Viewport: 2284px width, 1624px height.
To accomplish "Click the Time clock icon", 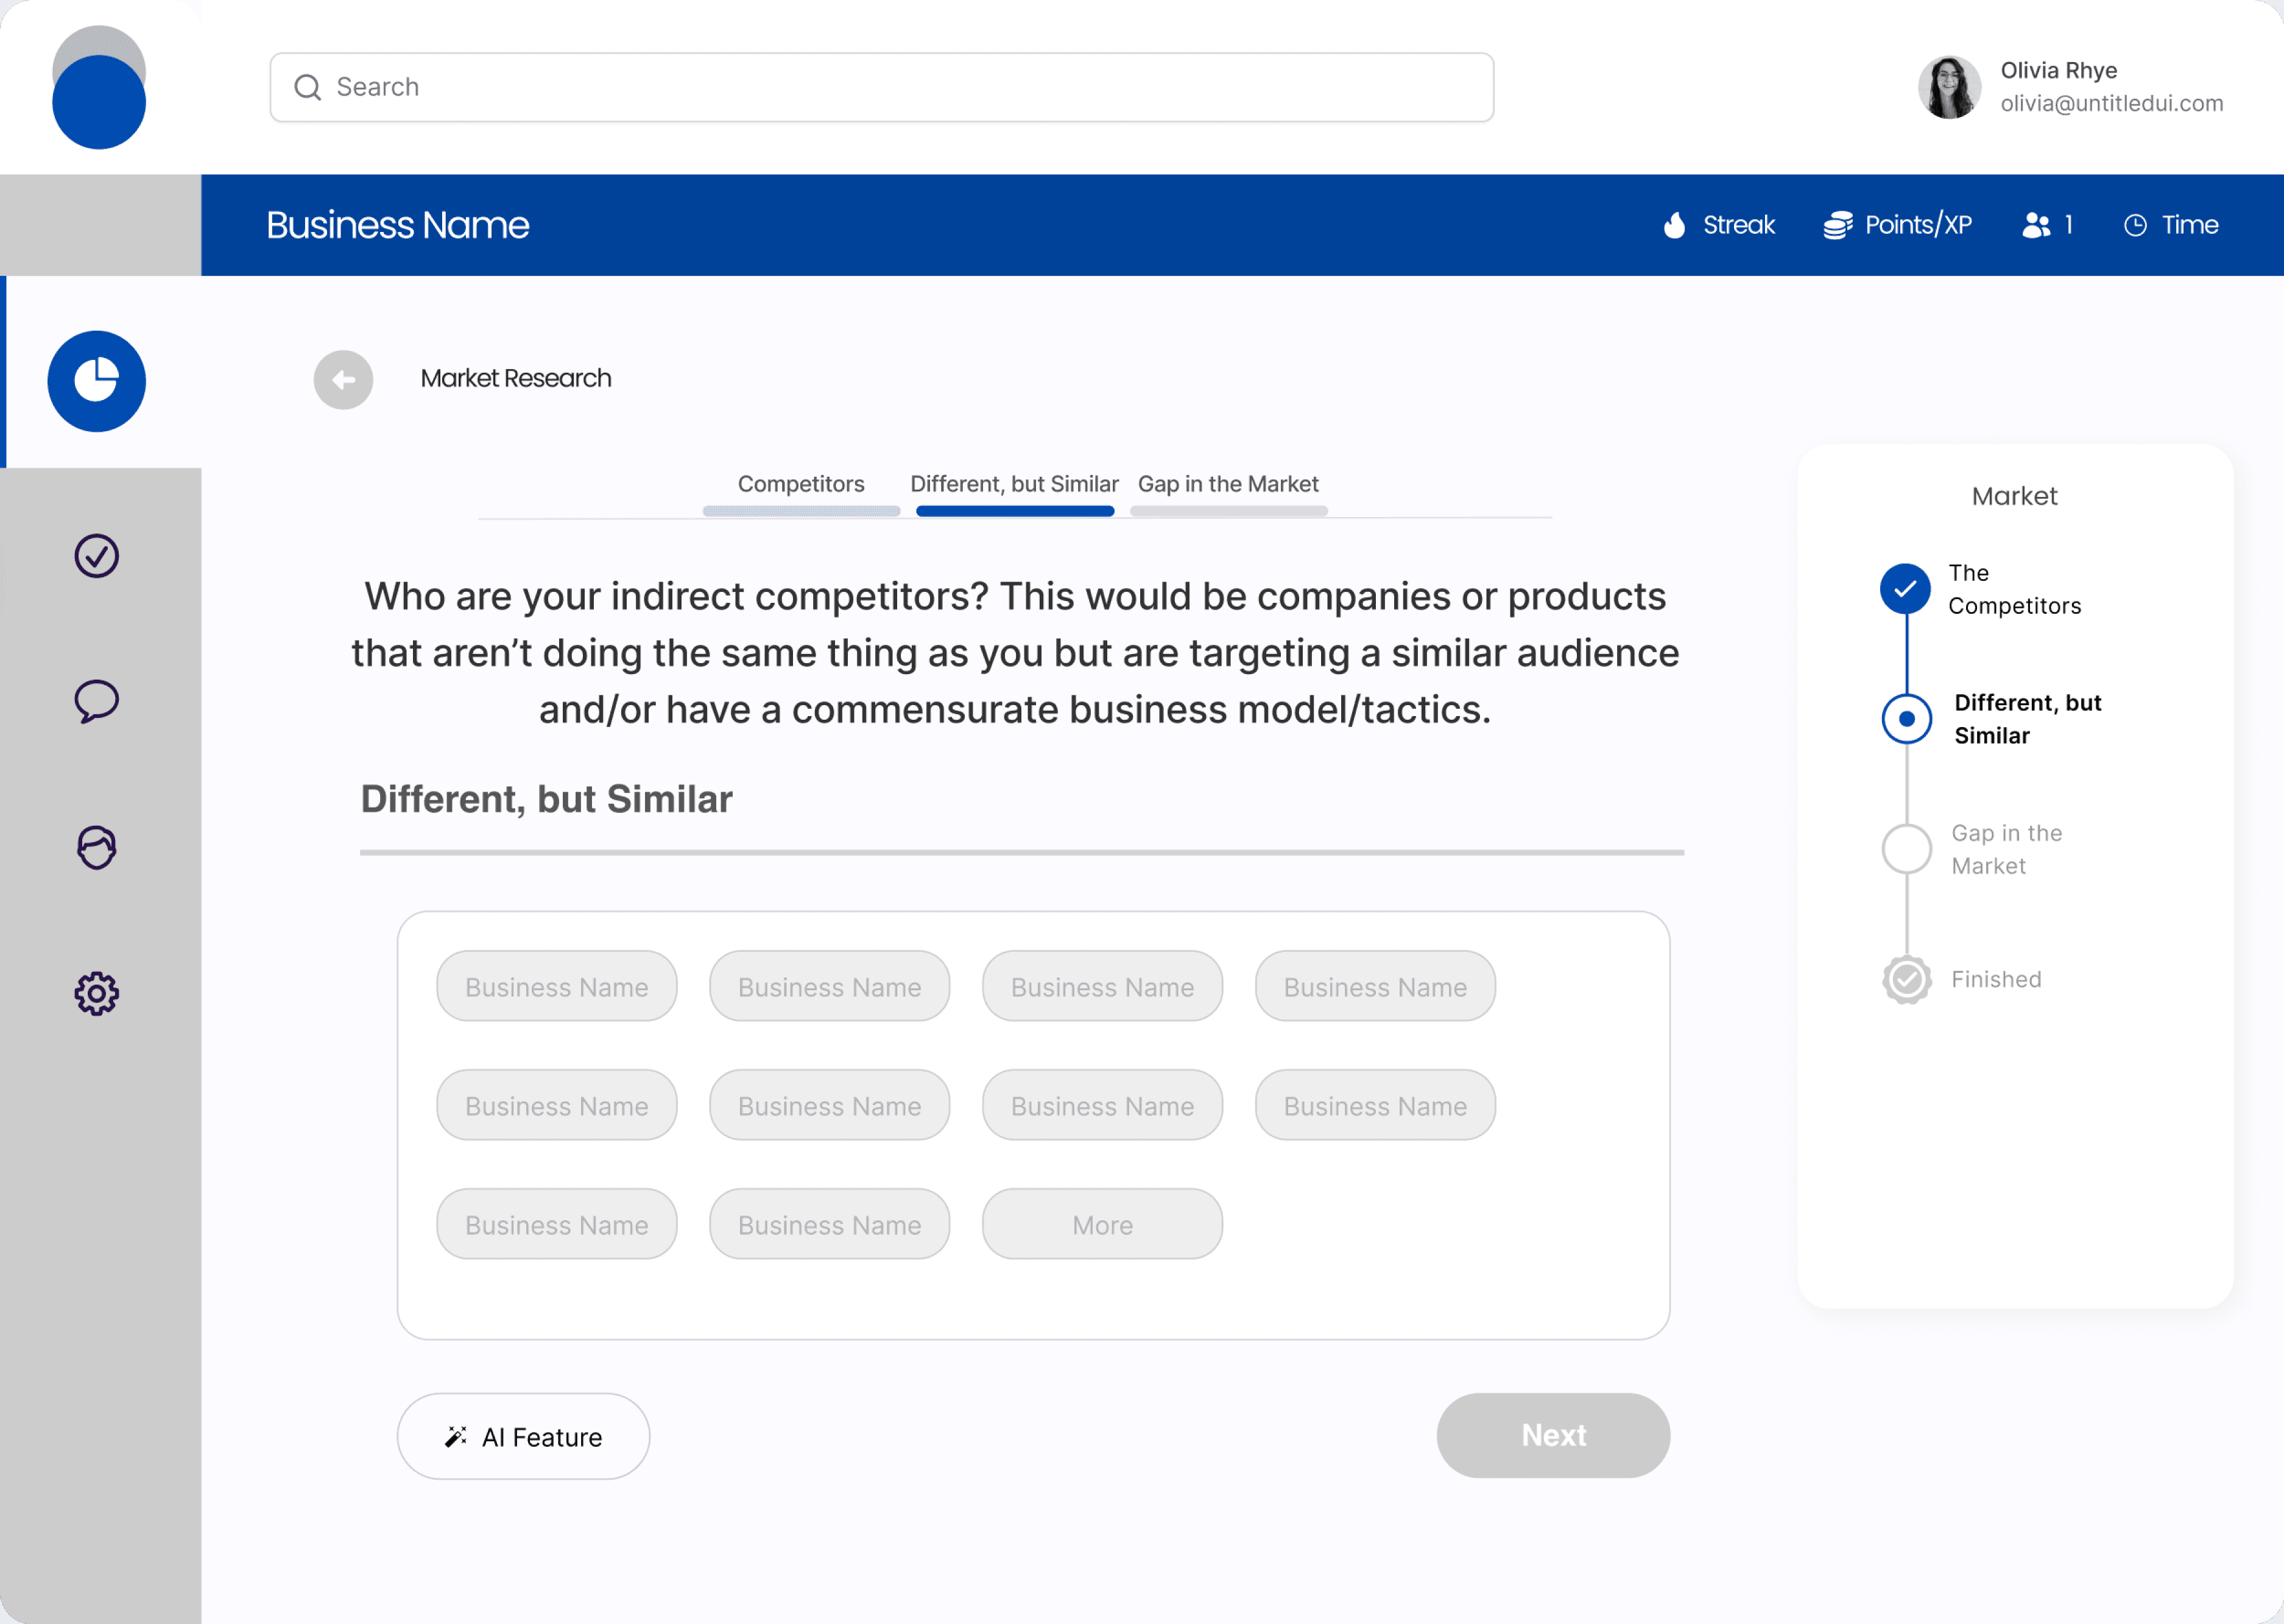I will click(2135, 225).
